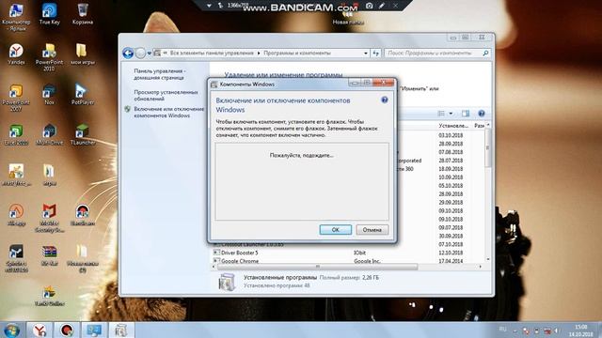This screenshot has height=338, width=602.
Task: Focus the Поиск search field
Action: coord(433,53)
